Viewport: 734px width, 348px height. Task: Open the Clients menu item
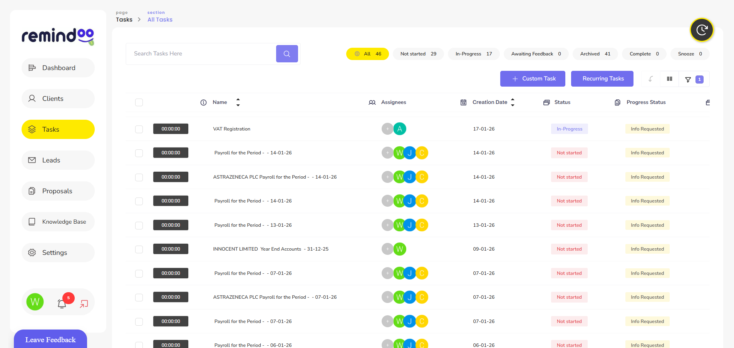click(x=58, y=99)
